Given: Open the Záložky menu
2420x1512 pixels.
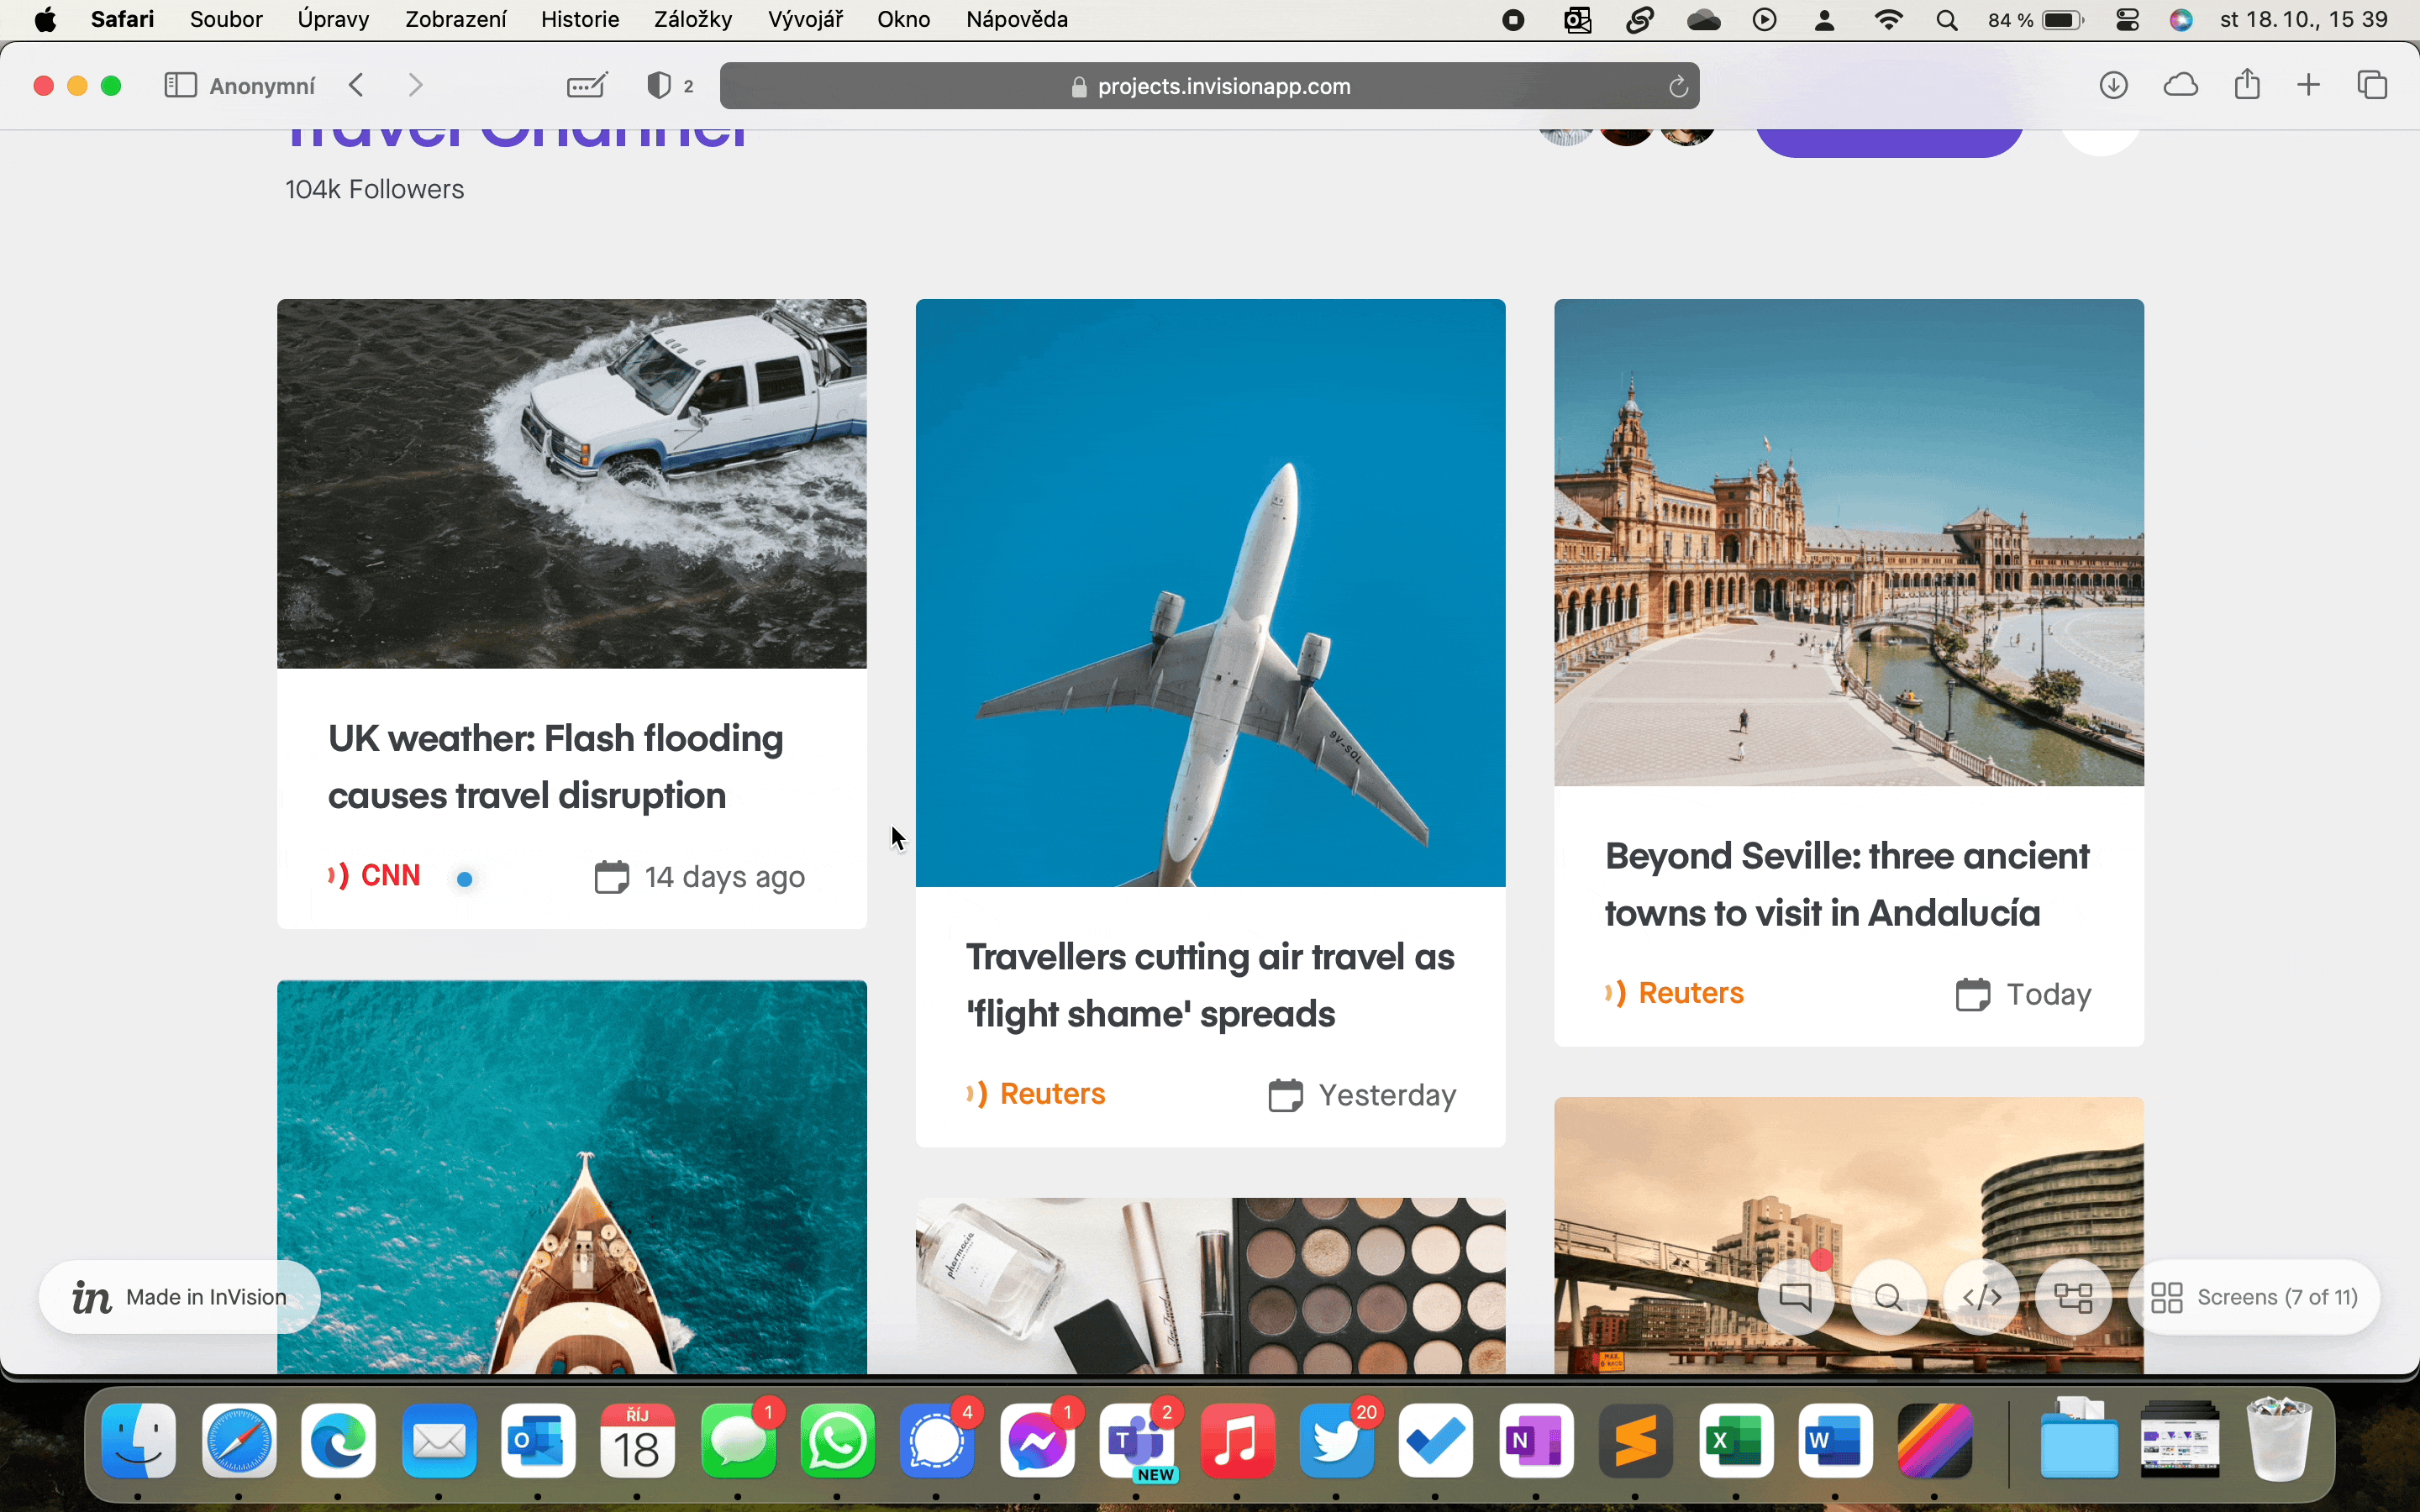Looking at the screenshot, I should click(x=693, y=20).
